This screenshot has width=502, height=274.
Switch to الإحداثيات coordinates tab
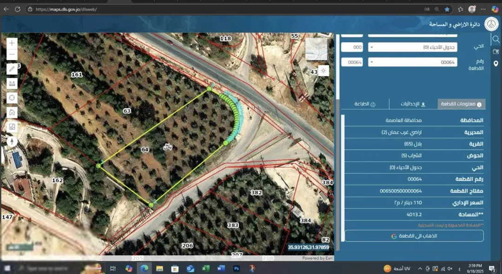(413, 104)
